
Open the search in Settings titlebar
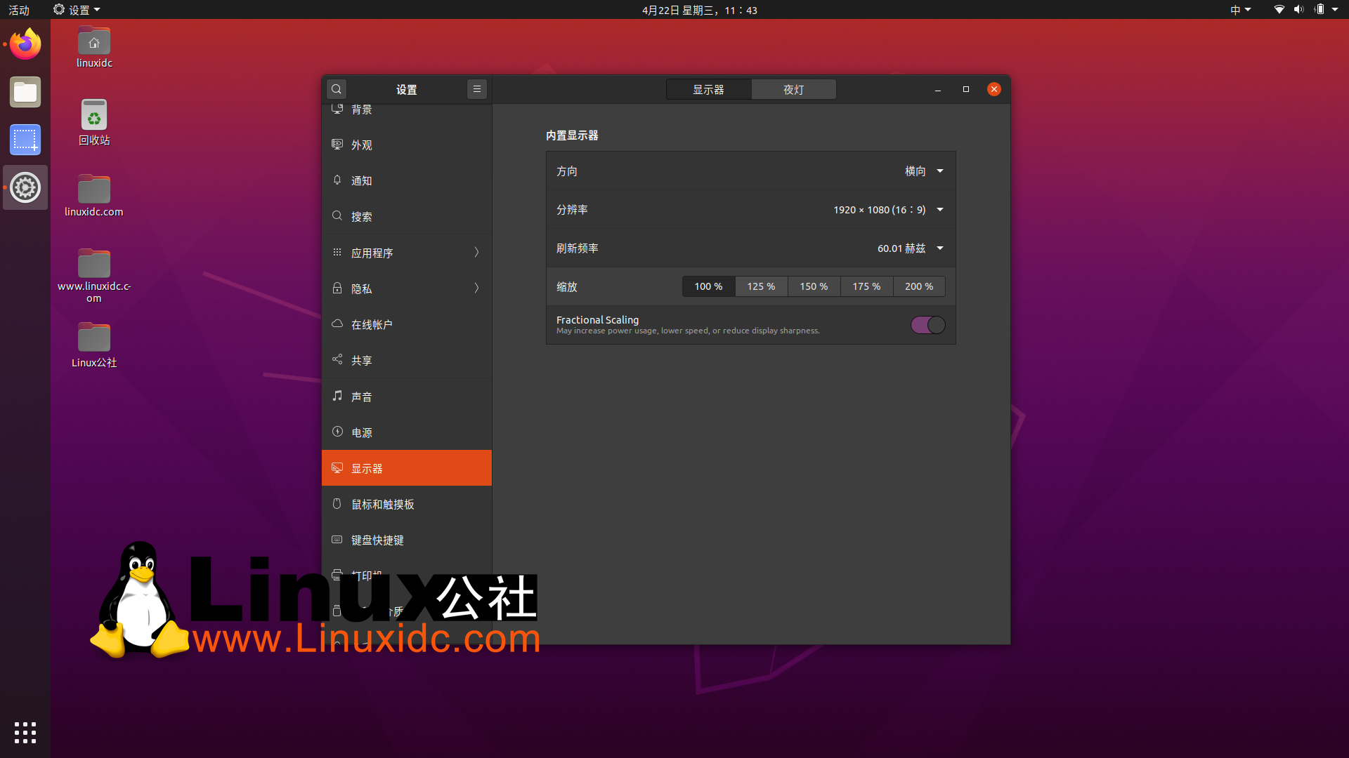point(337,89)
